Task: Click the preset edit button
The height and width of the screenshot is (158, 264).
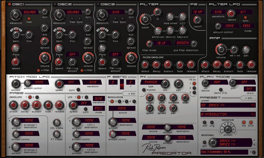Action: (x=205, y=122)
